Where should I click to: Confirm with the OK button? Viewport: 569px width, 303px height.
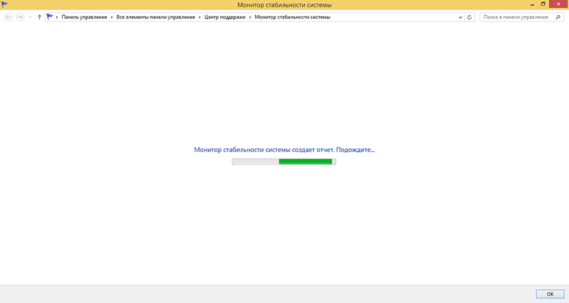click(x=550, y=294)
